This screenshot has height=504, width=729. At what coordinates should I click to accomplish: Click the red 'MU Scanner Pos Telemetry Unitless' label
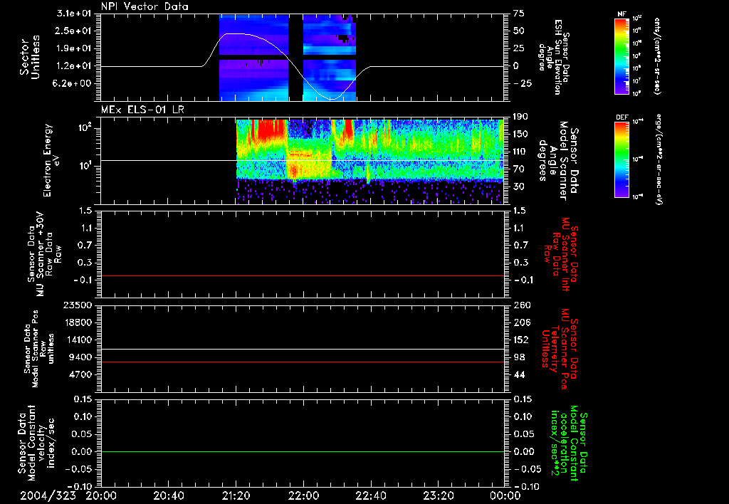[560, 349]
